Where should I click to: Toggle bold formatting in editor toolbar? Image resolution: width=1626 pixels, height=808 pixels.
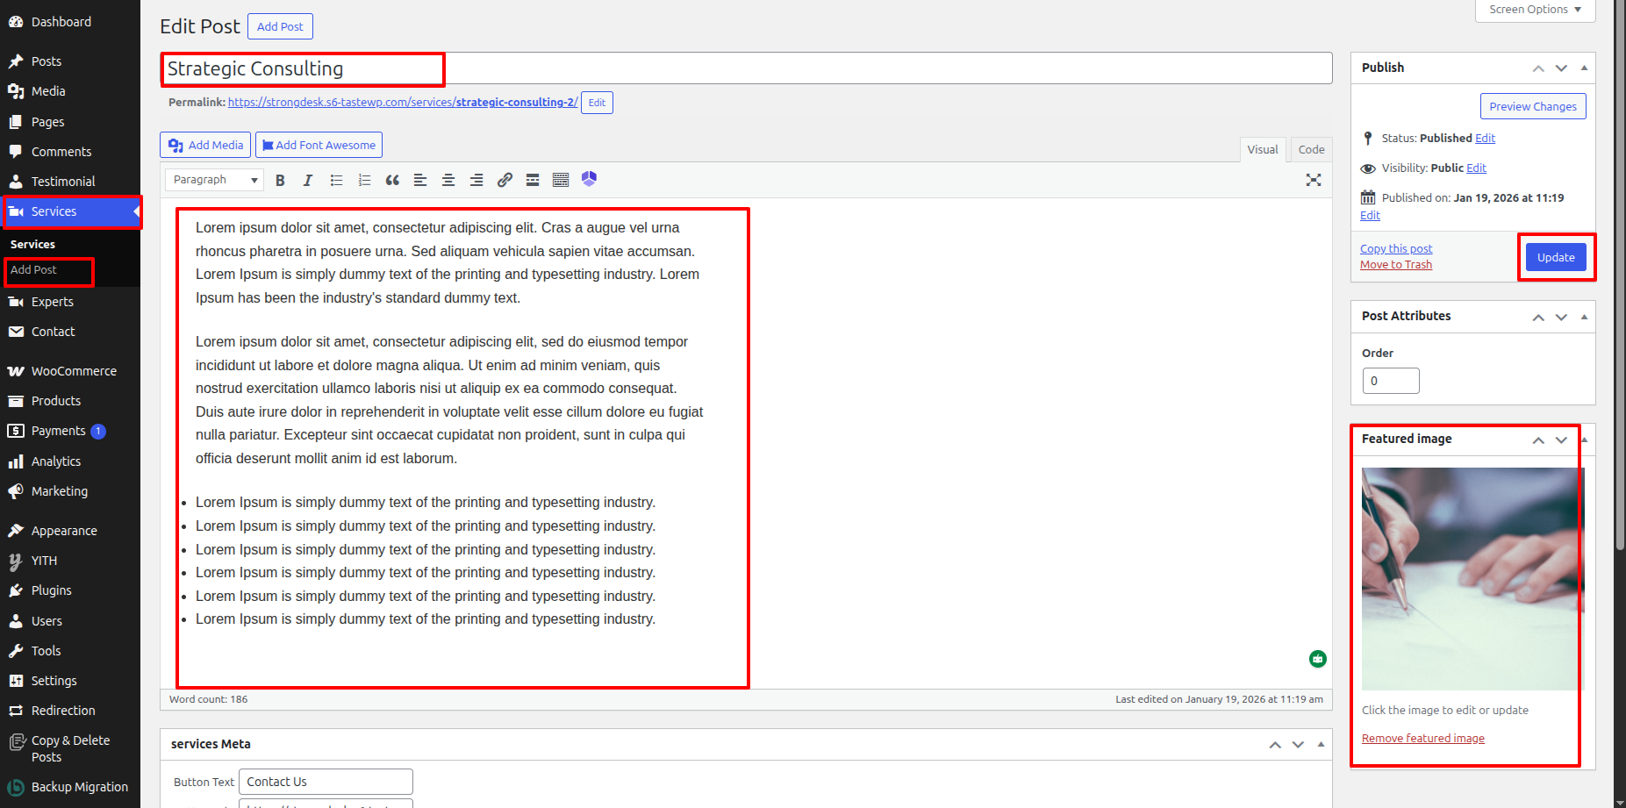pyautogui.click(x=280, y=180)
